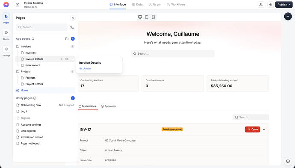Collapse the INV-17 invoice card chevron
Screen dimensions: 295x168
click(264, 130)
